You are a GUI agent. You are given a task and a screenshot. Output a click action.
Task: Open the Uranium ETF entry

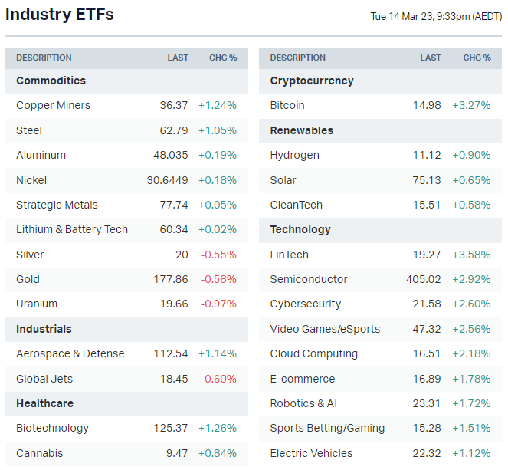click(37, 304)
